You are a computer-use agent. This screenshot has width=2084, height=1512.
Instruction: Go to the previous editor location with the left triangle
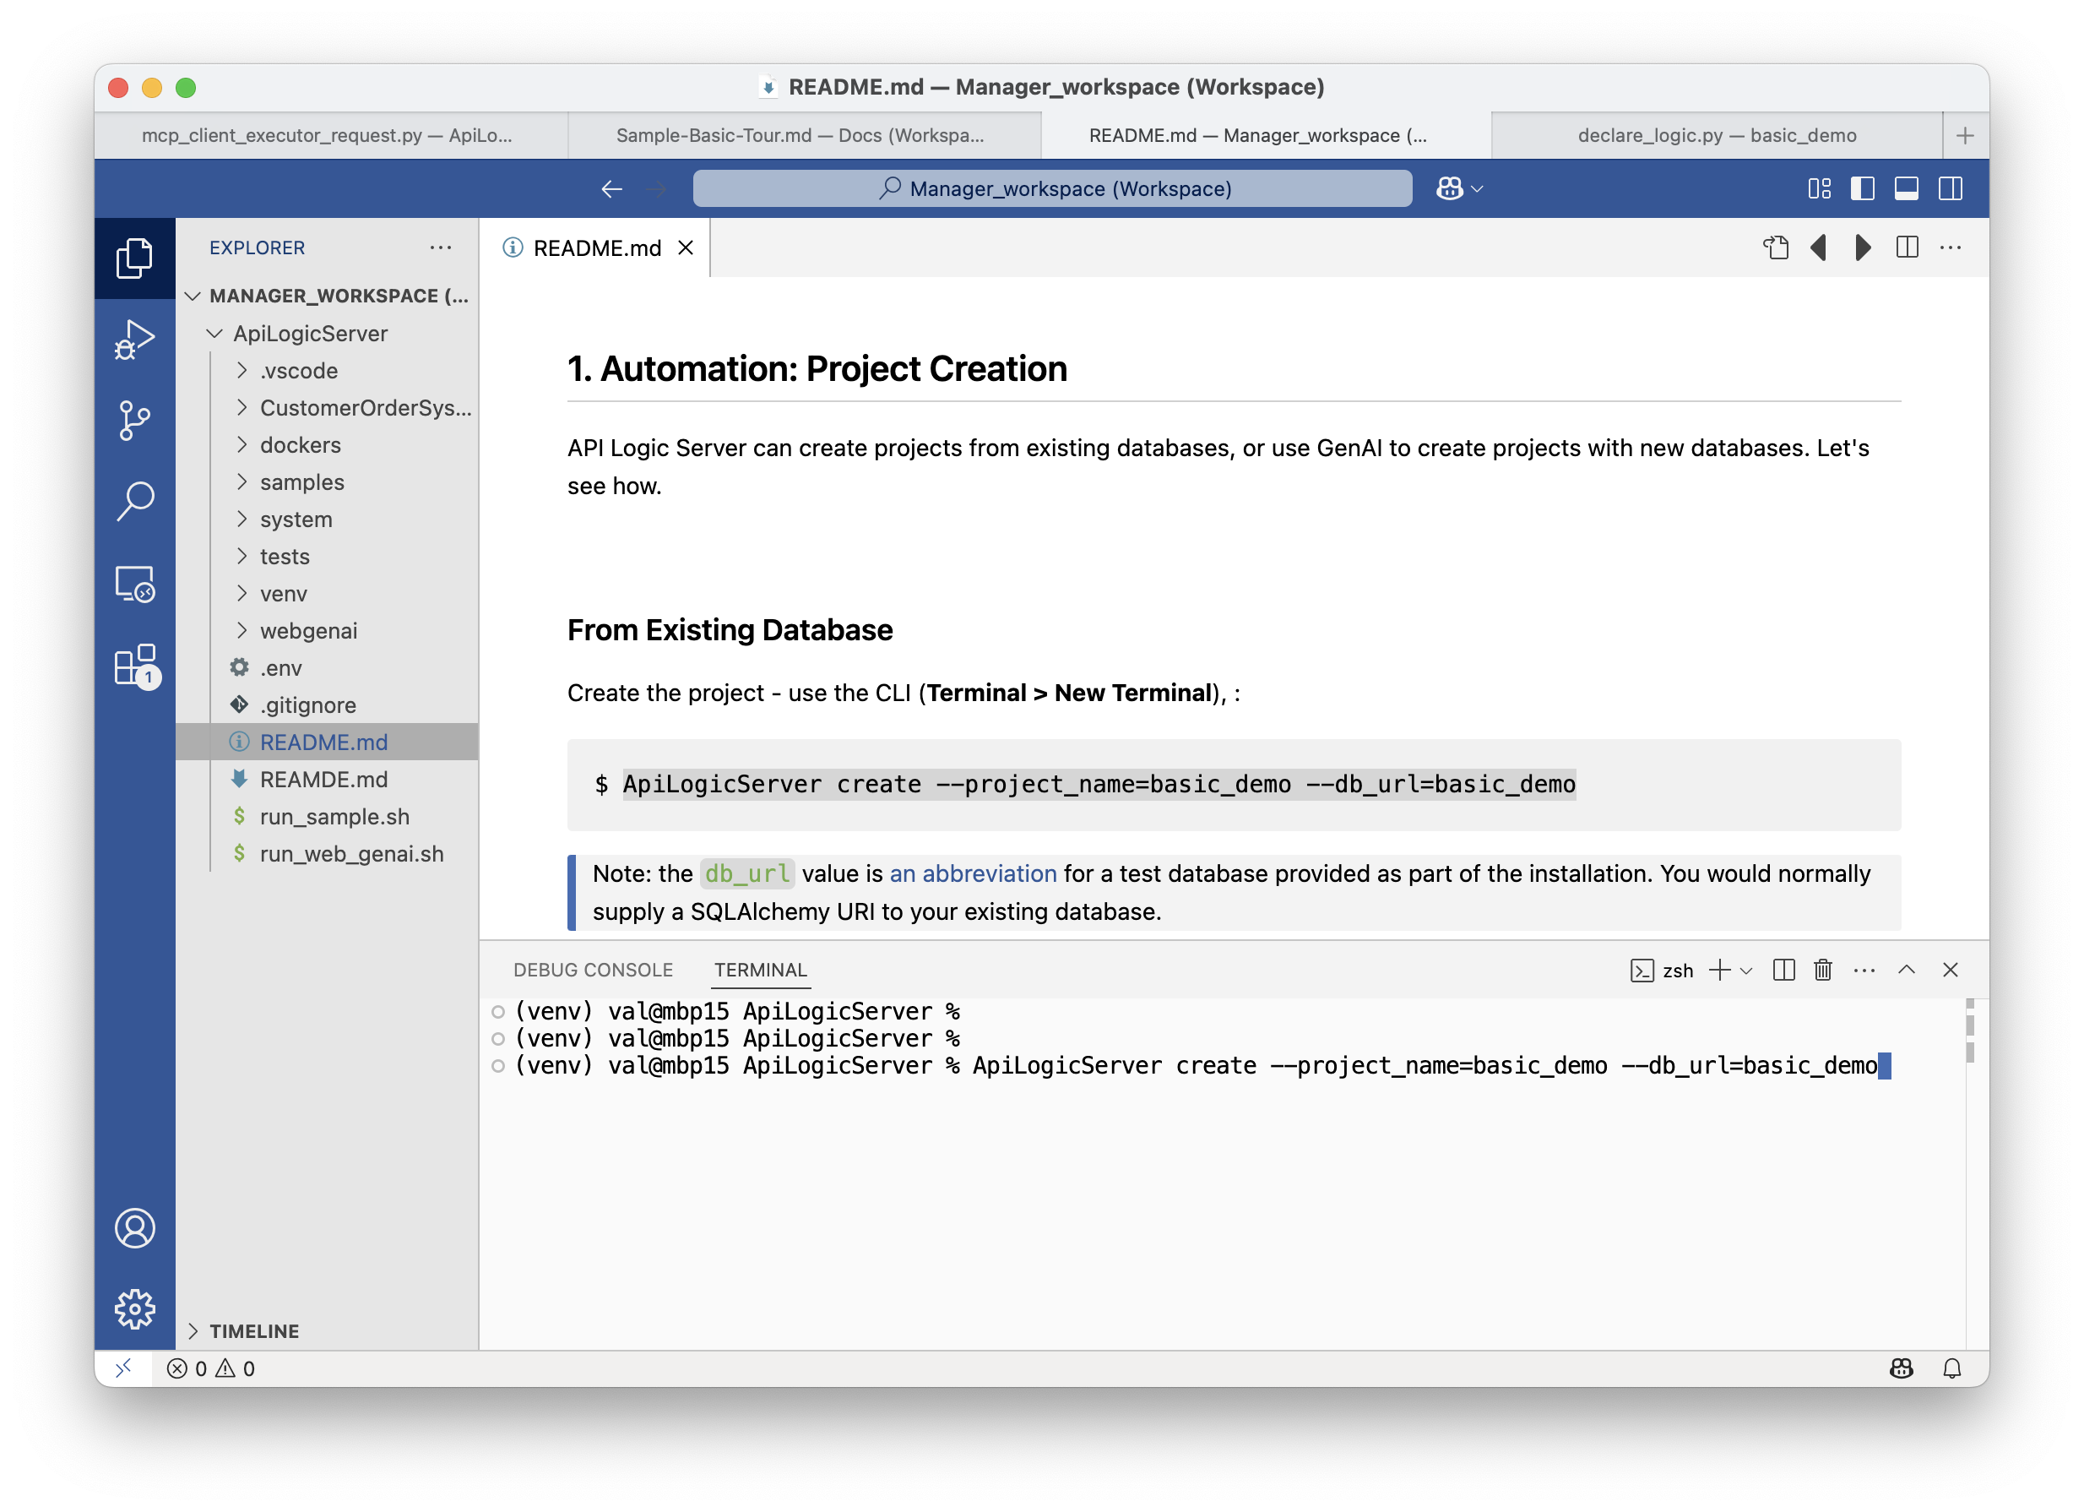[1817, 247]
